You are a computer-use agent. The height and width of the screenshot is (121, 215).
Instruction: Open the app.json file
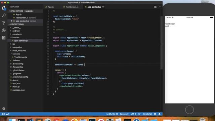16,84
